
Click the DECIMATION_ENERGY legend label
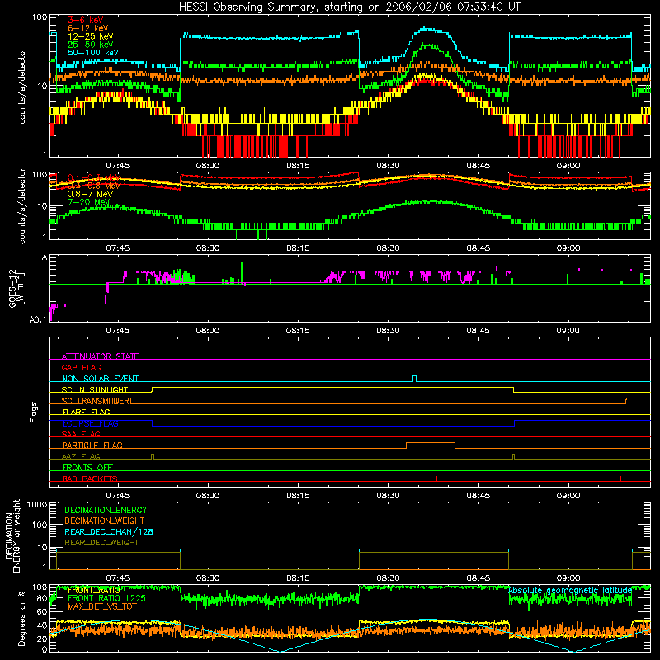106,510
